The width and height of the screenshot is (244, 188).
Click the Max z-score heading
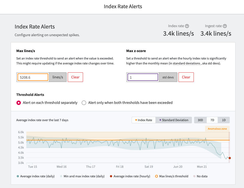[136, 51]
